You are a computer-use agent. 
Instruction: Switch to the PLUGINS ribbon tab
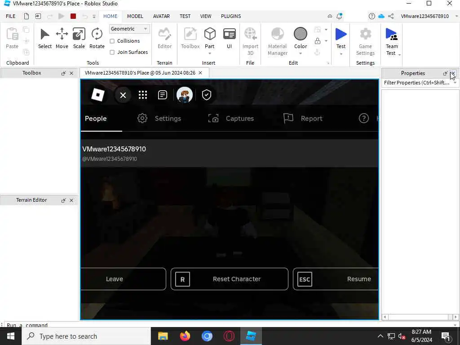[231, 16]
